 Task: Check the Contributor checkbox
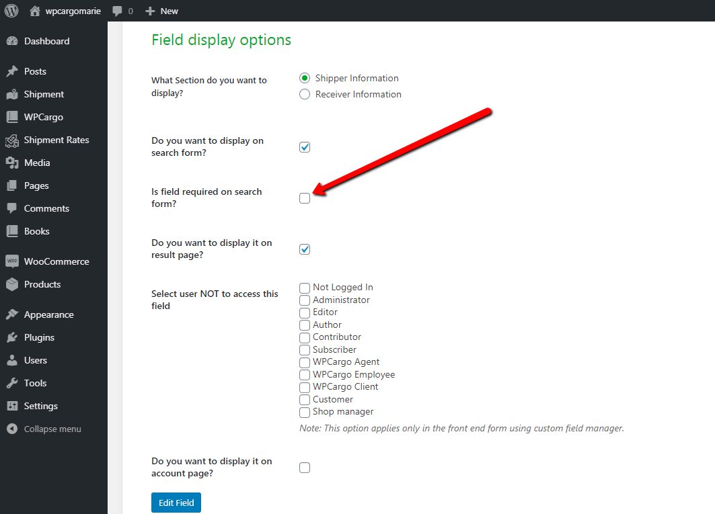tap(305, 338)
